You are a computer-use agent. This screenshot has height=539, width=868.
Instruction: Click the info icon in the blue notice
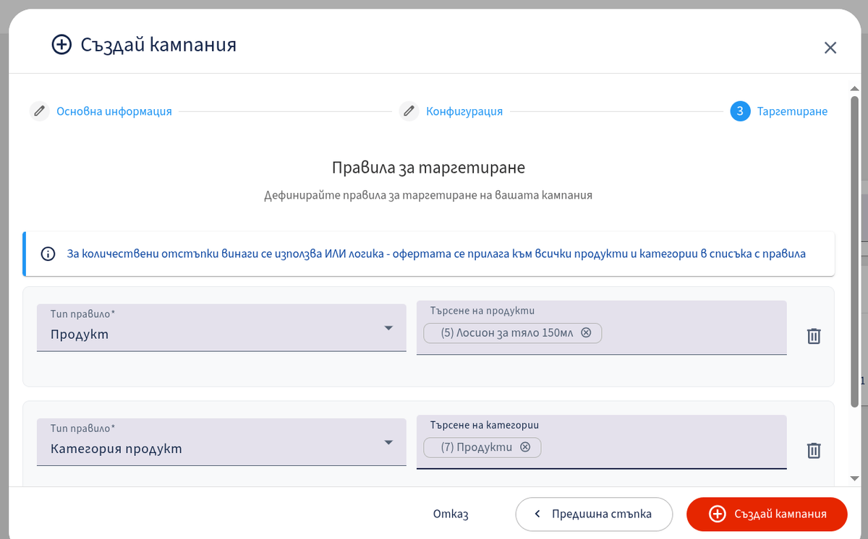coord(48,254)
